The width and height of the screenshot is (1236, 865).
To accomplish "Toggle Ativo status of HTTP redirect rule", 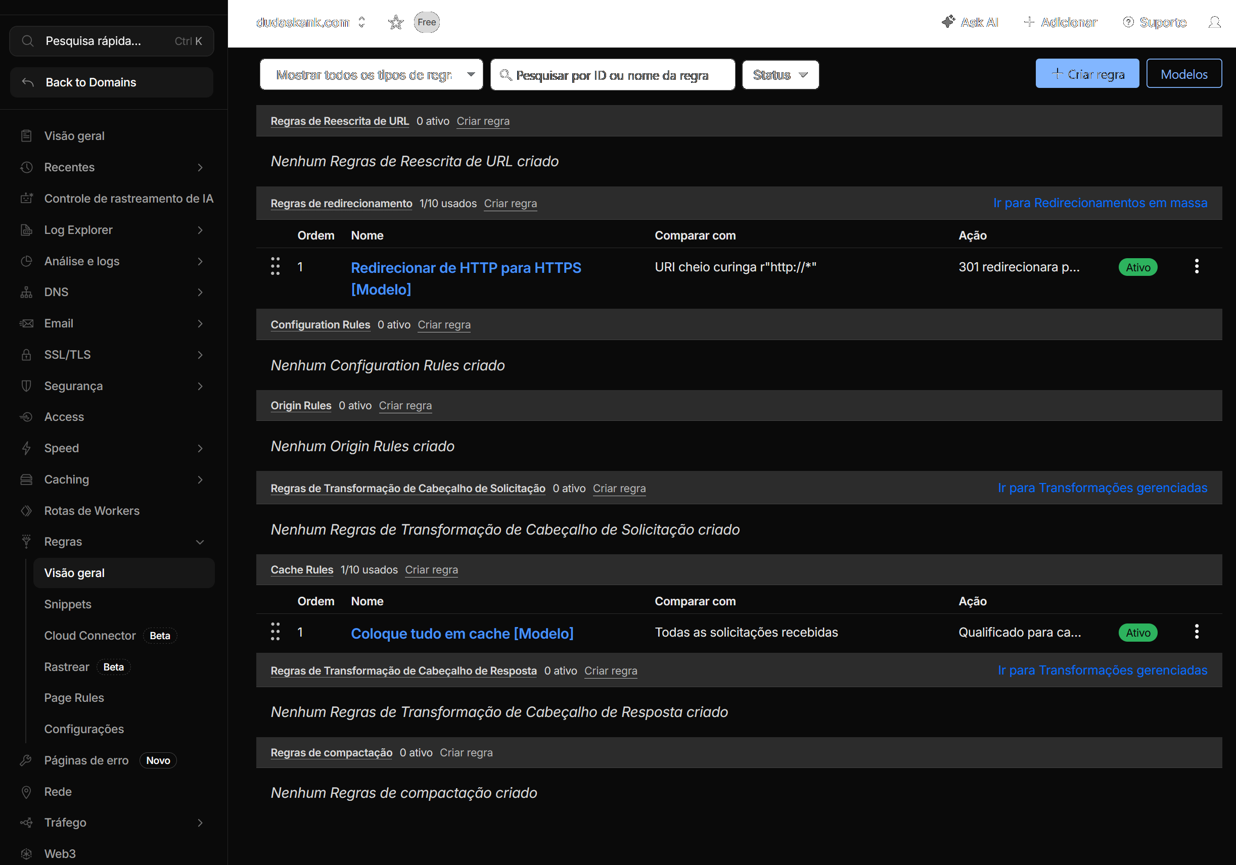I will pos(1137,267).
